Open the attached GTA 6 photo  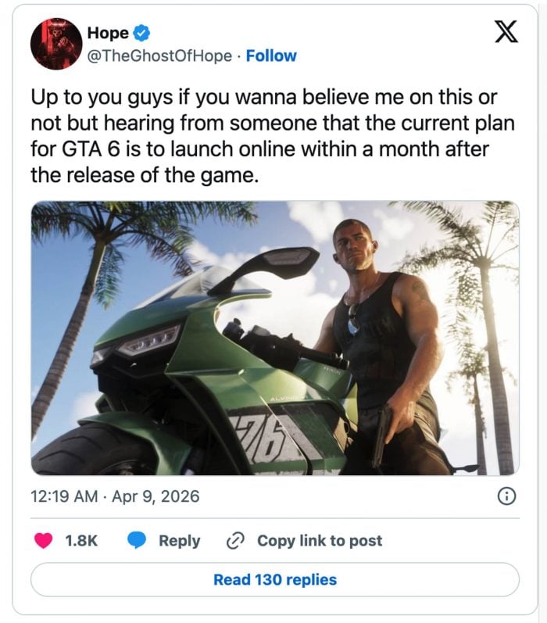point(274,338)
